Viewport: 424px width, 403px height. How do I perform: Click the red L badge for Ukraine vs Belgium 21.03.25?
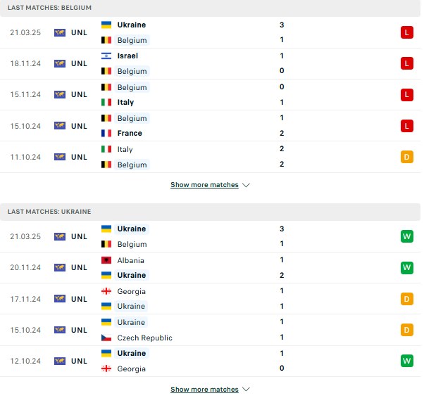click(x=406, y=32)
